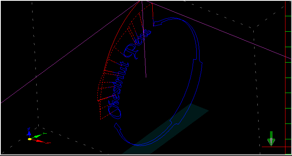This screenshot has height=156, width=292.
Task: Click the topmost green tick on red scale
Action: tap(288, 16)
